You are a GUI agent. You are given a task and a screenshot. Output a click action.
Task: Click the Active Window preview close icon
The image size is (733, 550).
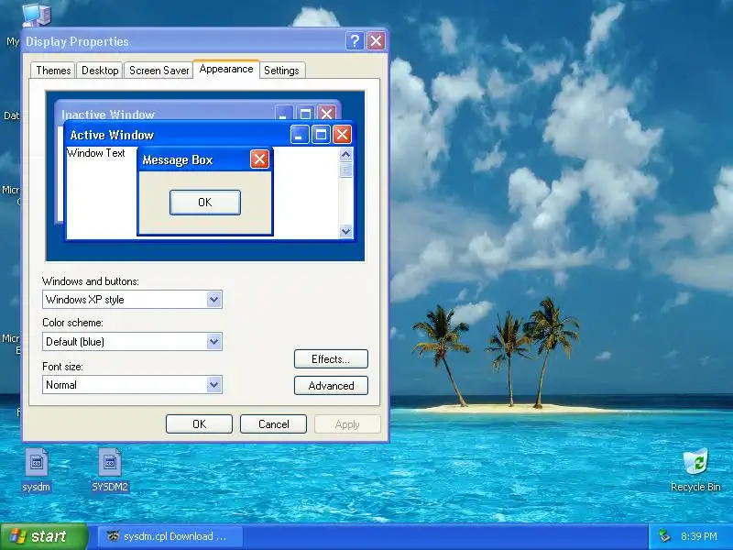coord(342,135)
